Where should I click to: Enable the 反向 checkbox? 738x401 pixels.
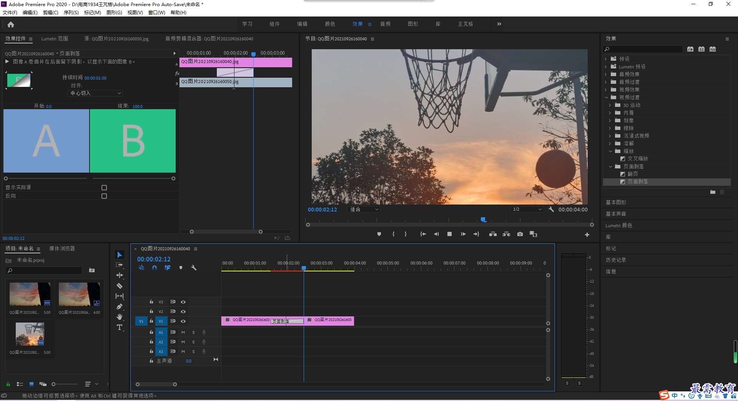(x=104, y=196)
